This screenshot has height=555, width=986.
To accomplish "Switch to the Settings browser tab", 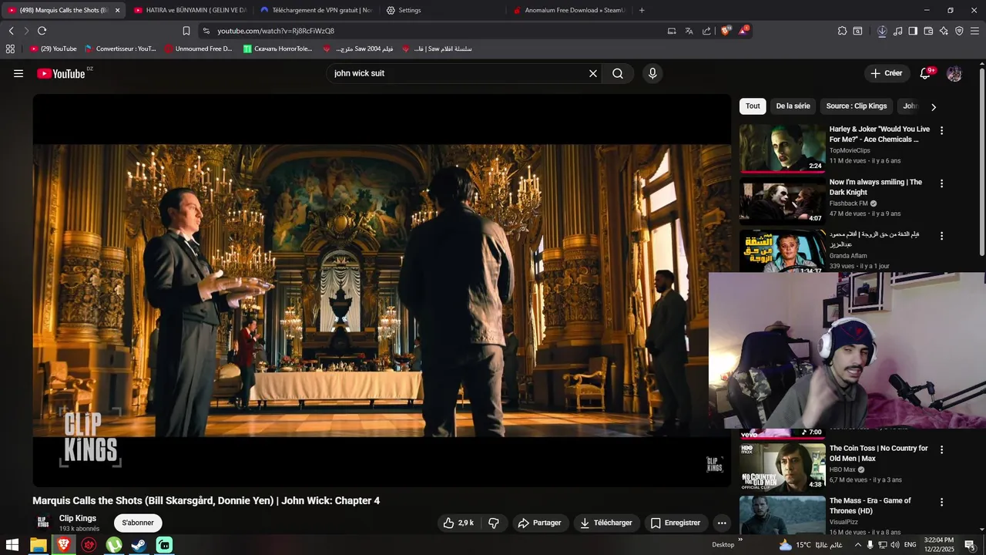I will click(443, 10).
